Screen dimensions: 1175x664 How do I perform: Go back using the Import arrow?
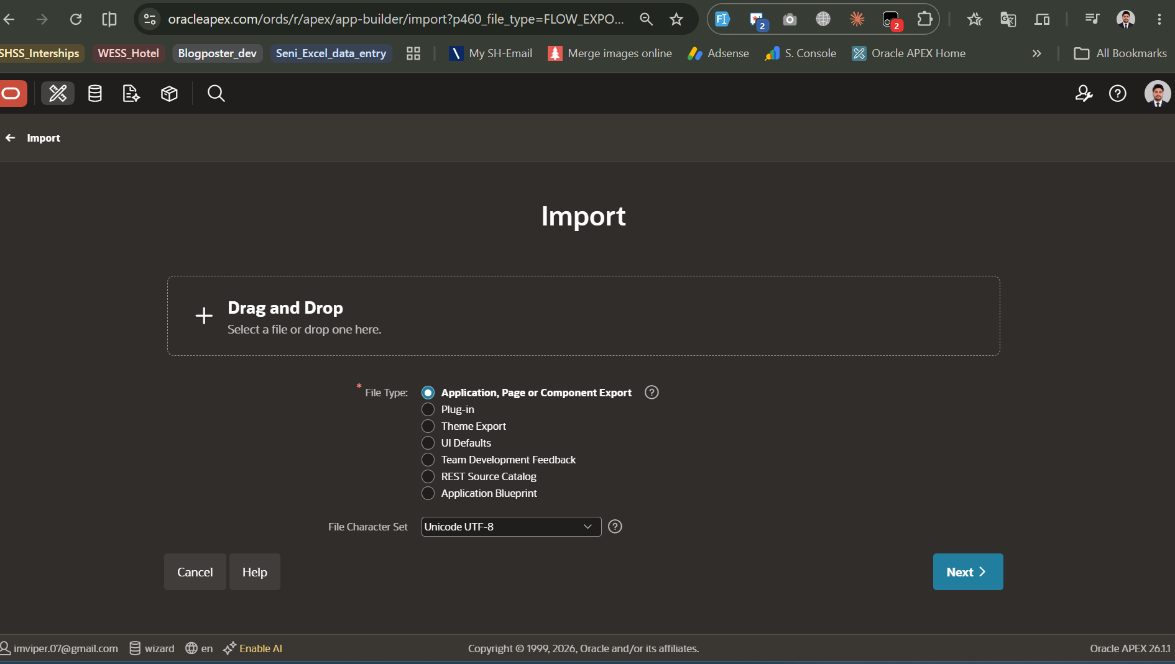pos(11,138)
